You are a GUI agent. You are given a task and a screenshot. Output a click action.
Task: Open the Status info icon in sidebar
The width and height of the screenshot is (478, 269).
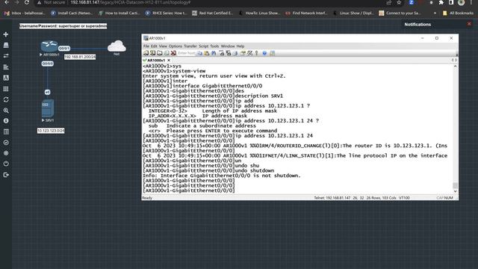click(x=6, y=121)
